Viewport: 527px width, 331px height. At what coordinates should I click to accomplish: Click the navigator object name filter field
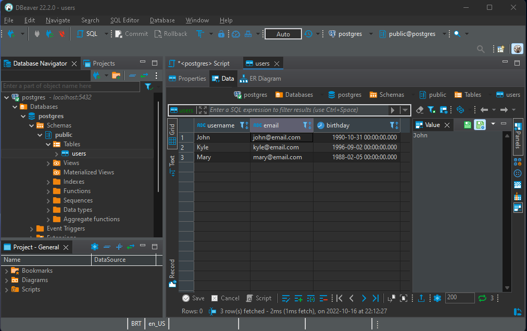click(x=71, y=86)
